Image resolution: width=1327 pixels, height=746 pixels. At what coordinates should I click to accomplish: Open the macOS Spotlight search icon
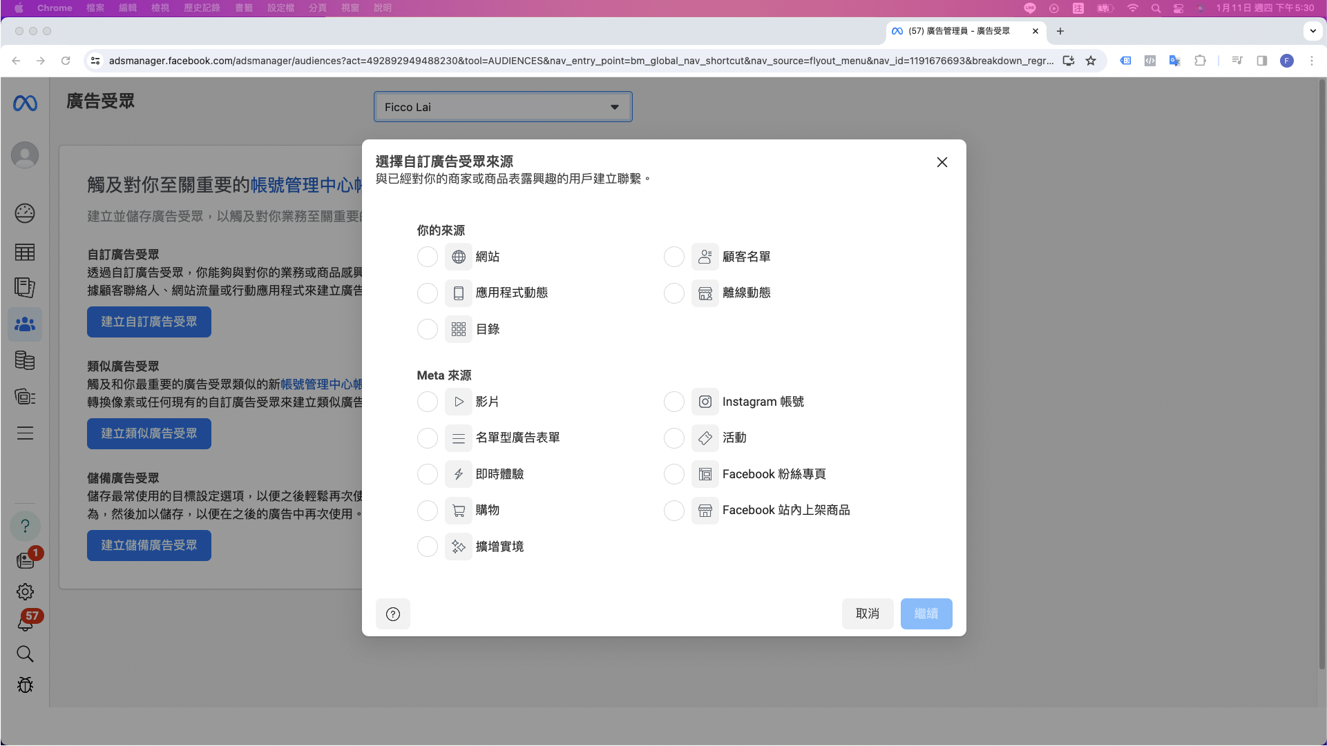tap(1156, 8)
